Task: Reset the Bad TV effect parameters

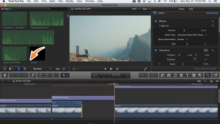Action: point(213,26)
